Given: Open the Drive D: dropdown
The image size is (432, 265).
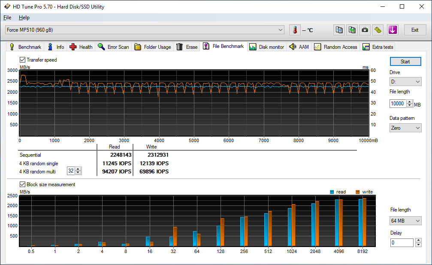Looking at the screenshot, I should pos(405,82).
